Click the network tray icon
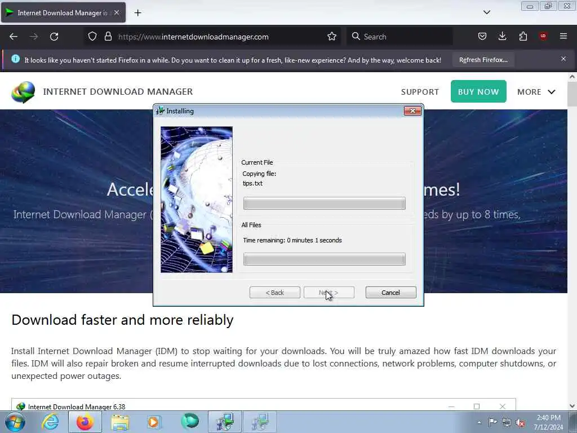577x433 pixels. pyautogui.click(x=507, y=423)
